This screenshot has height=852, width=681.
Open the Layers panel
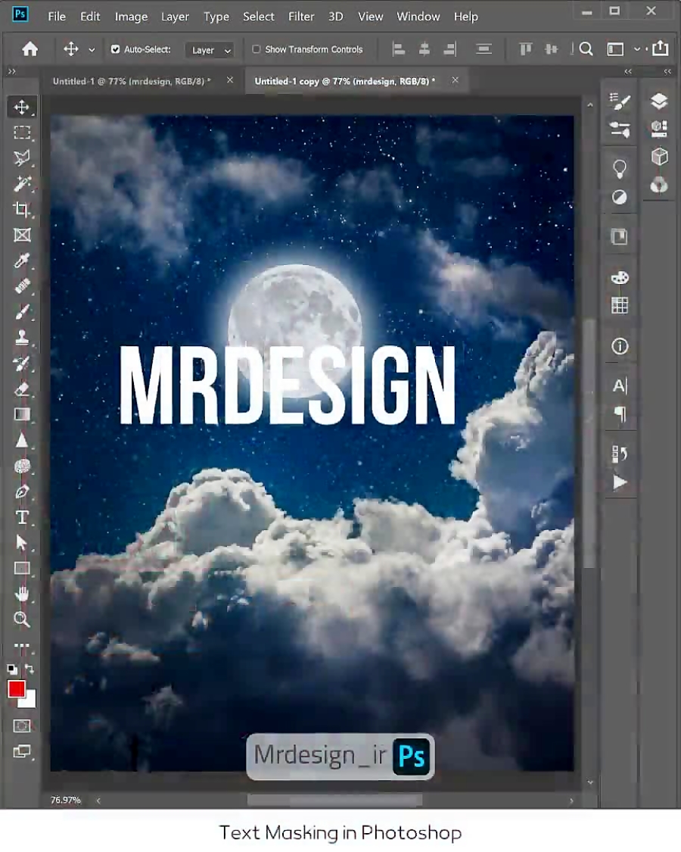click(x=658, y=101)
